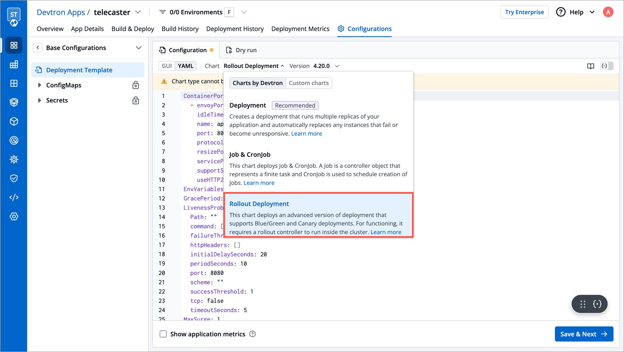This screenshot has height=352, width=624.
Task: Click the Save & Next button
Action: click(584, 334)
